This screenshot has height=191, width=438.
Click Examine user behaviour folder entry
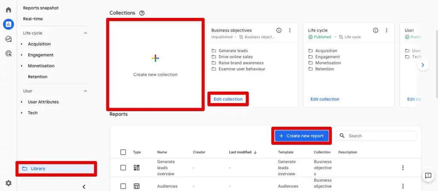tap(238, 69)
